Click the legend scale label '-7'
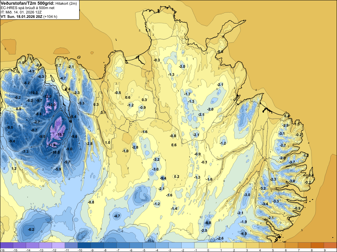Image resolution: width=337 pixels, height=252 pixels. coord(118,250)
